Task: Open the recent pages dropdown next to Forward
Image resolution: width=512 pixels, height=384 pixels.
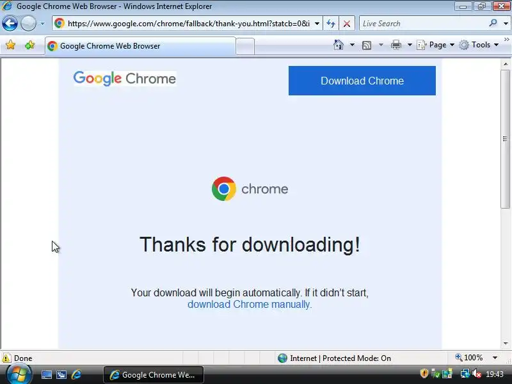Action: coord(42,24)
